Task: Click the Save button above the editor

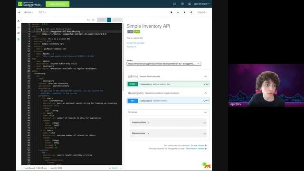Action: pyautogui.click(x=102, y=20)
